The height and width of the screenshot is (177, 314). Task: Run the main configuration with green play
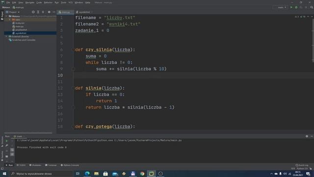(291, 7)
